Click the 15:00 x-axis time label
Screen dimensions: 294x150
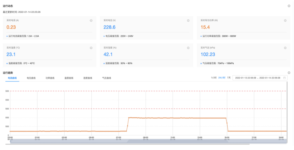point(227,138)
